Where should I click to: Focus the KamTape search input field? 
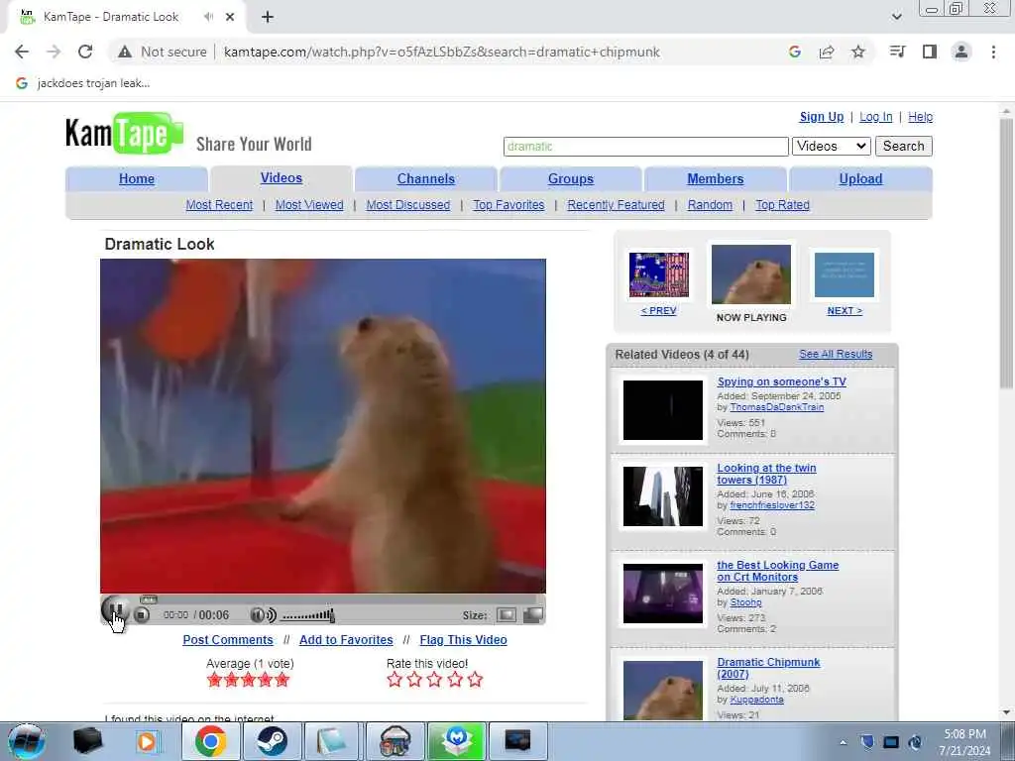pyautogui.click(x=645, y=147)
